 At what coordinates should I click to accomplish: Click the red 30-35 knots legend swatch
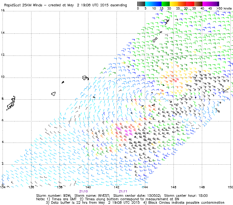[x=190, y=4]
